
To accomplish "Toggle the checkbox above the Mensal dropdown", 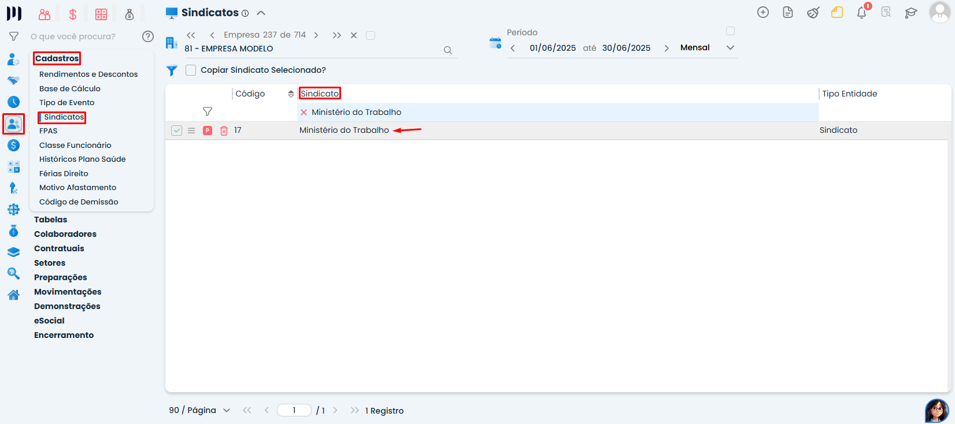I will click(x=730, y=31).
